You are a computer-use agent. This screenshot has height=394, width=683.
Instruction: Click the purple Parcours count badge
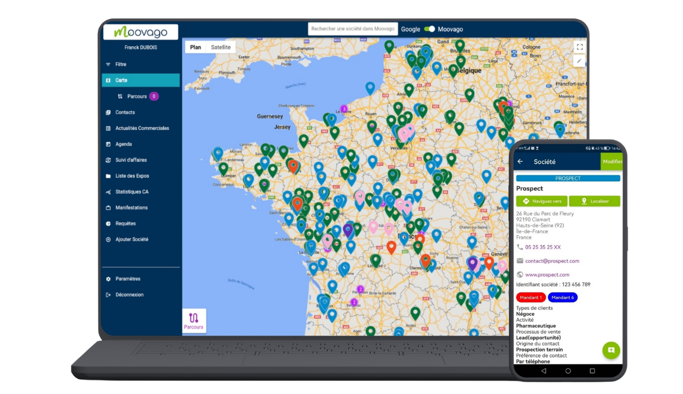point(154,96)
